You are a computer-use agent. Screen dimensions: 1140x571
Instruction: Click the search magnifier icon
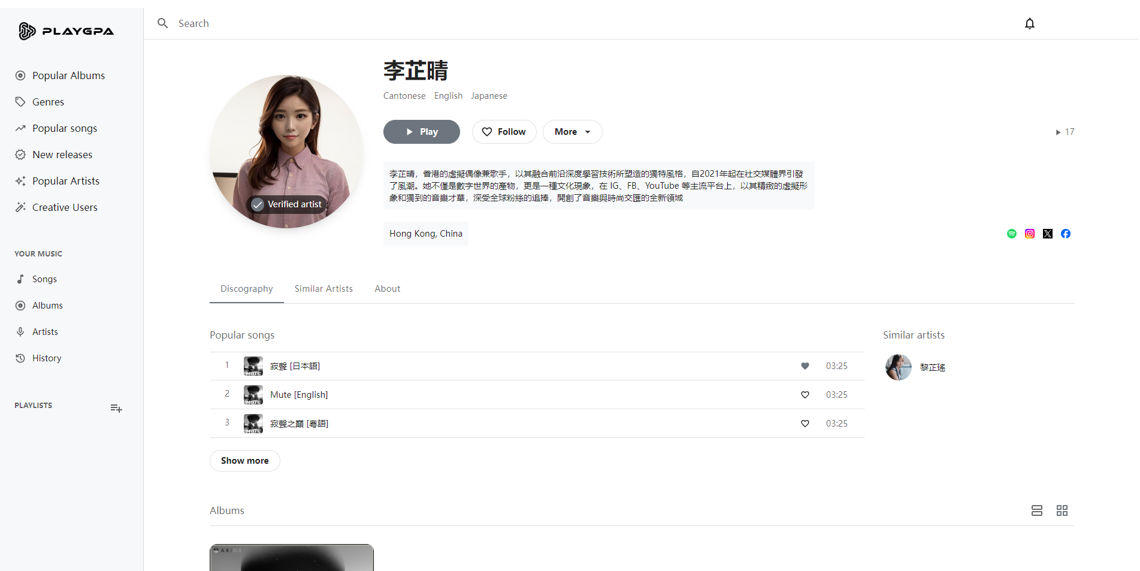coord(162,23)
